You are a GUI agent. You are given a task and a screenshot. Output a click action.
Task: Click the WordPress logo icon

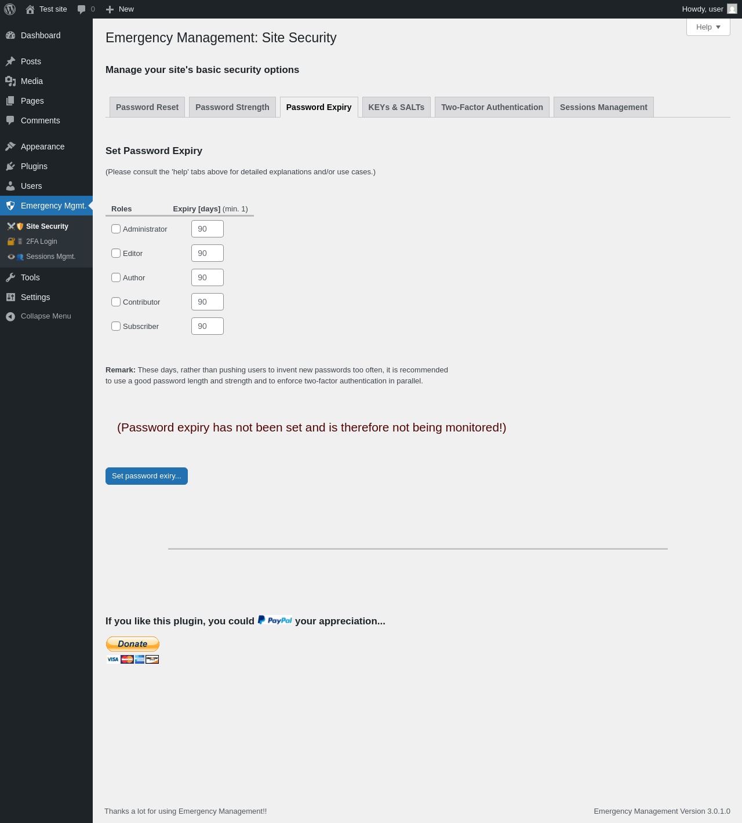tap(10, 9)
